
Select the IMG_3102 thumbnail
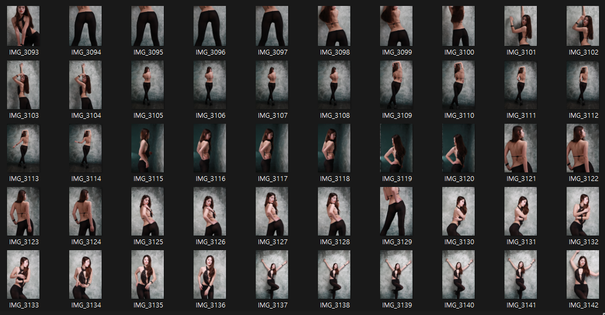(x=583, y=26)
